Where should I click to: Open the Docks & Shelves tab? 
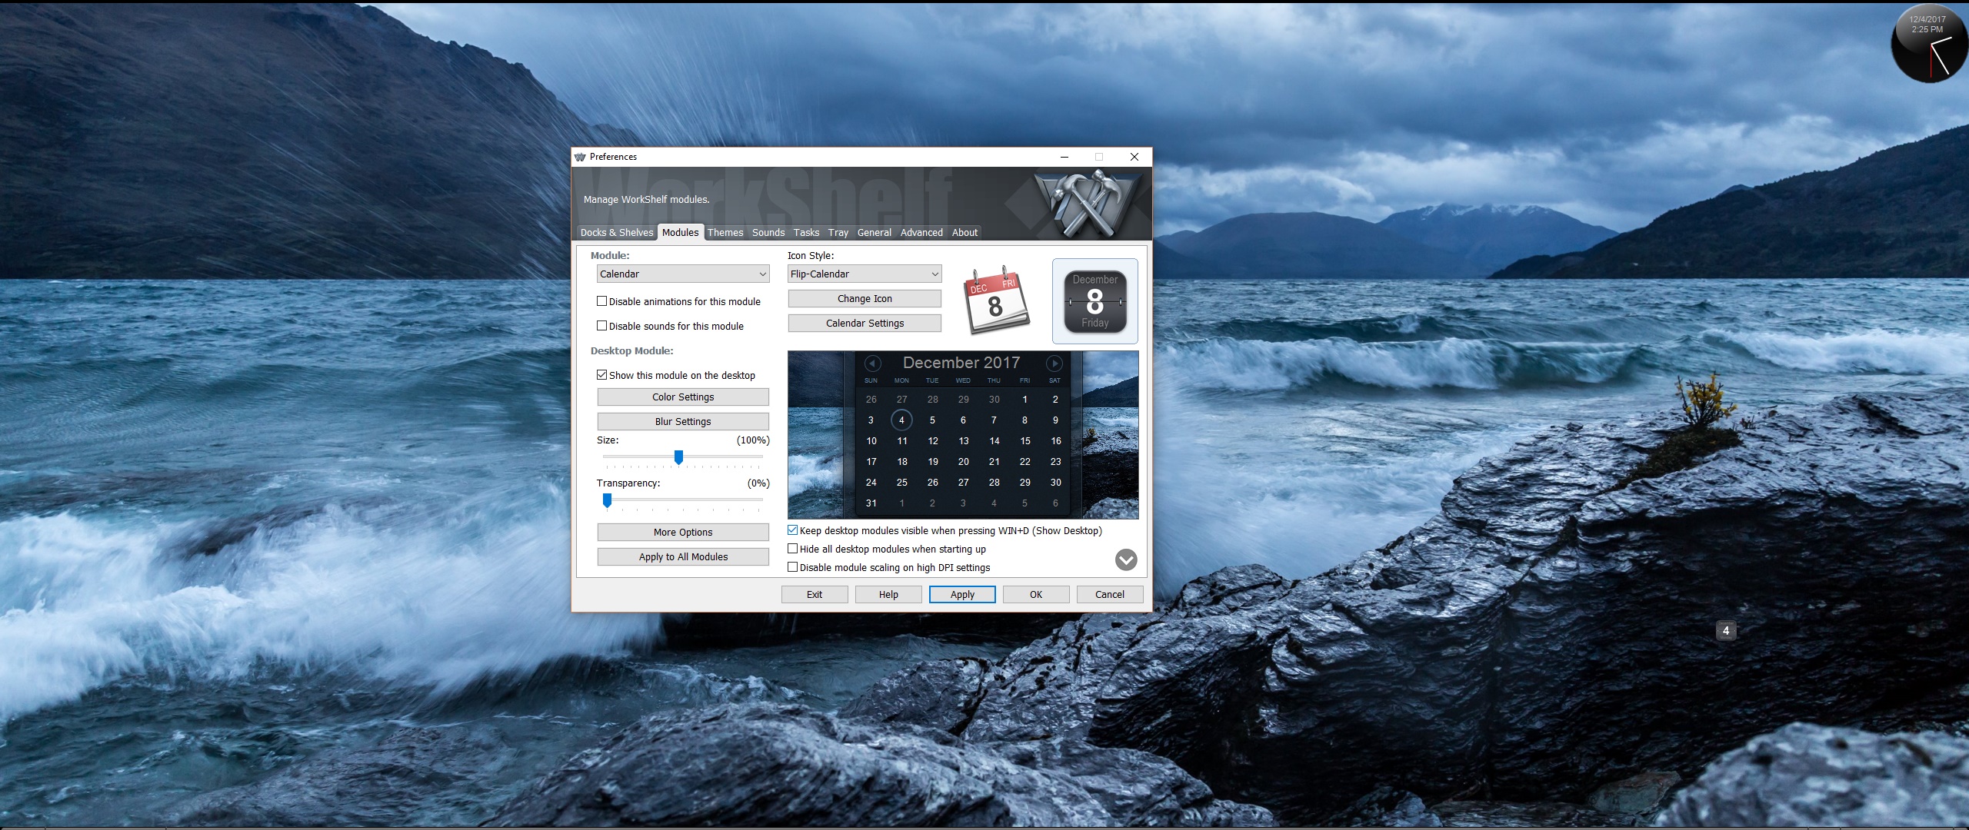point(616,232)
